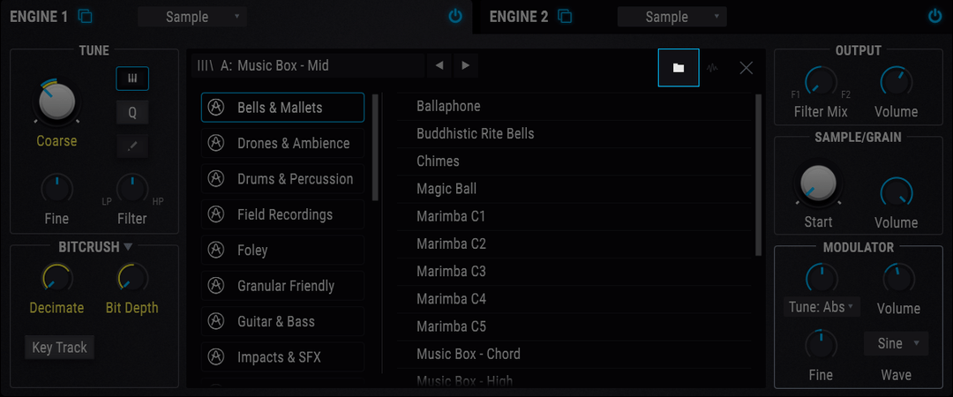Expand the Bitcrush effect dropdown arrow

click(x=128, y=247)
